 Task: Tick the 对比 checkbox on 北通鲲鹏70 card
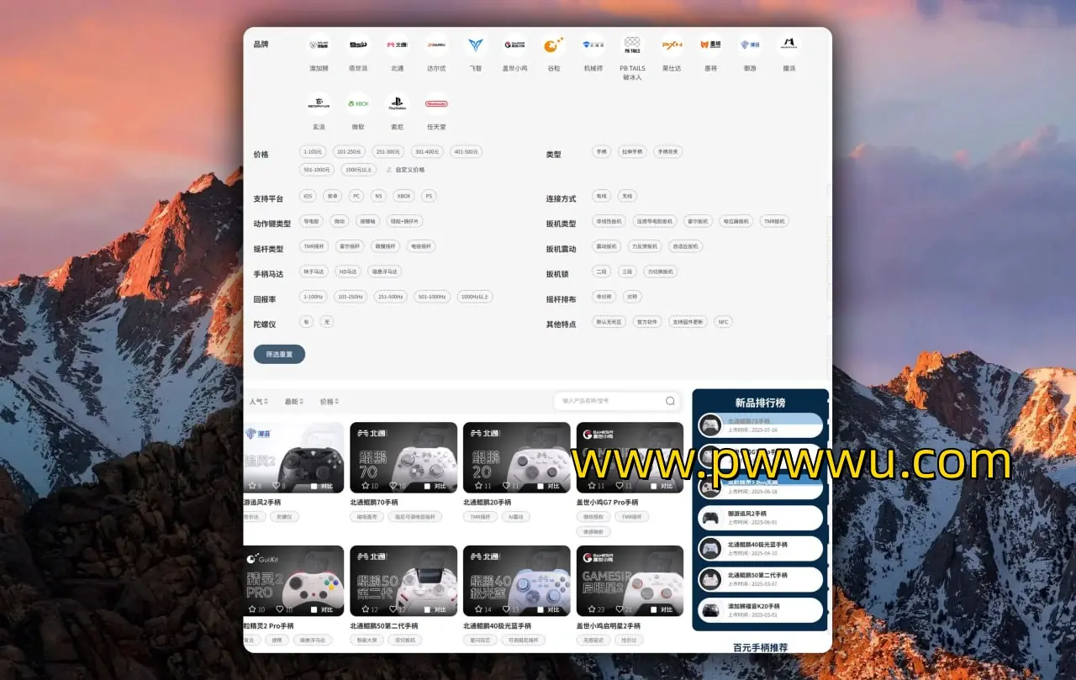pos(427,486)
